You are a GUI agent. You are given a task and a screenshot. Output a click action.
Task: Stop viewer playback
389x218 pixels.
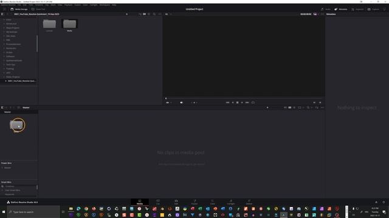click(x=238, y=102)
